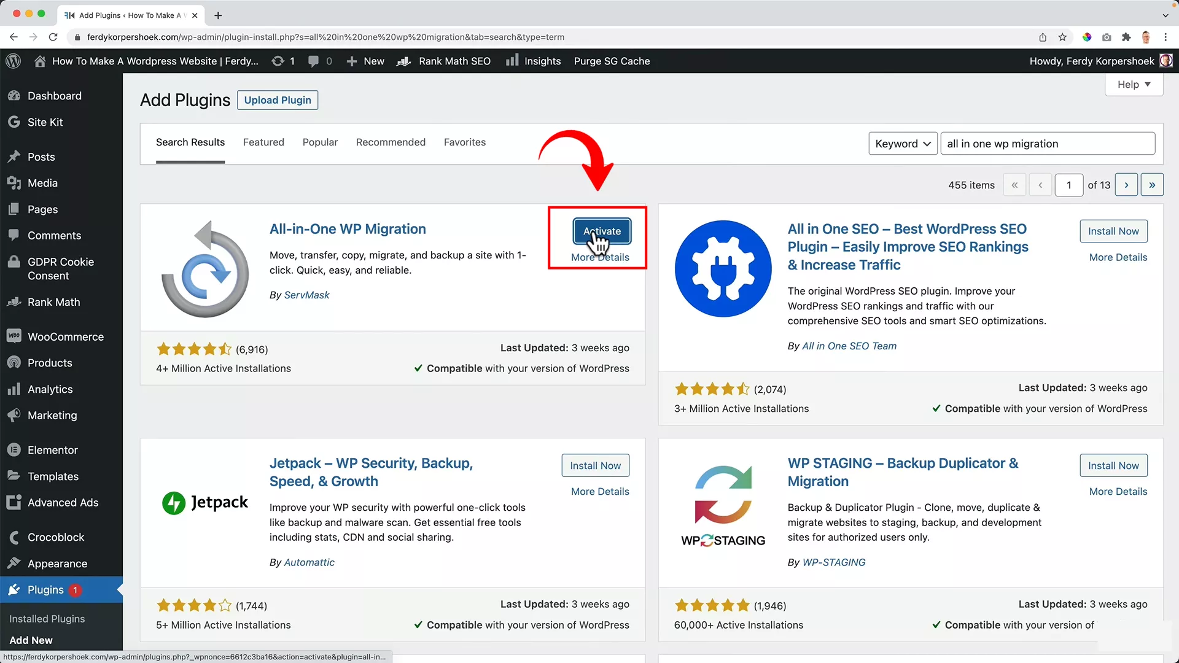Switch to the Favorites tab
Screen dimensions: 1179x663
pyautogui.click(x=465, y=142)
